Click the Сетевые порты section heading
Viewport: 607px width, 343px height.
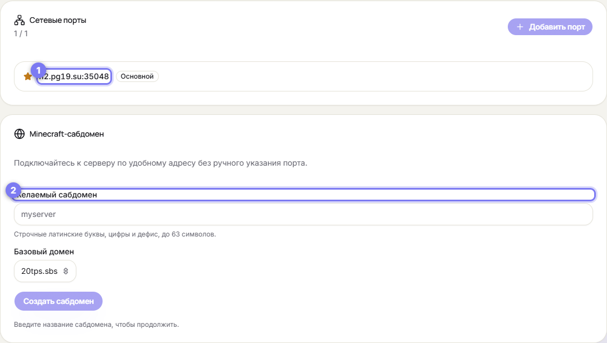pyautogui.click(x=57, y=20)
